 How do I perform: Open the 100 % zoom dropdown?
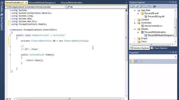point(14,99)
